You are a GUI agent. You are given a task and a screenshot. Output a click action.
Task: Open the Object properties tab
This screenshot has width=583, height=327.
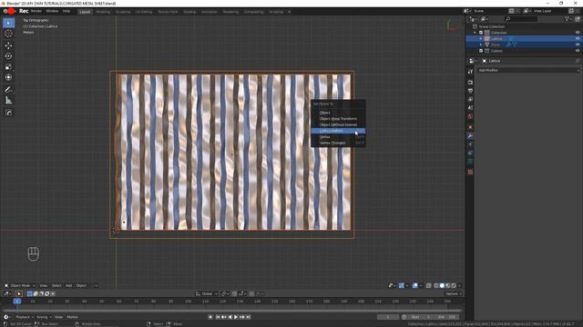[x=470, y=127]
